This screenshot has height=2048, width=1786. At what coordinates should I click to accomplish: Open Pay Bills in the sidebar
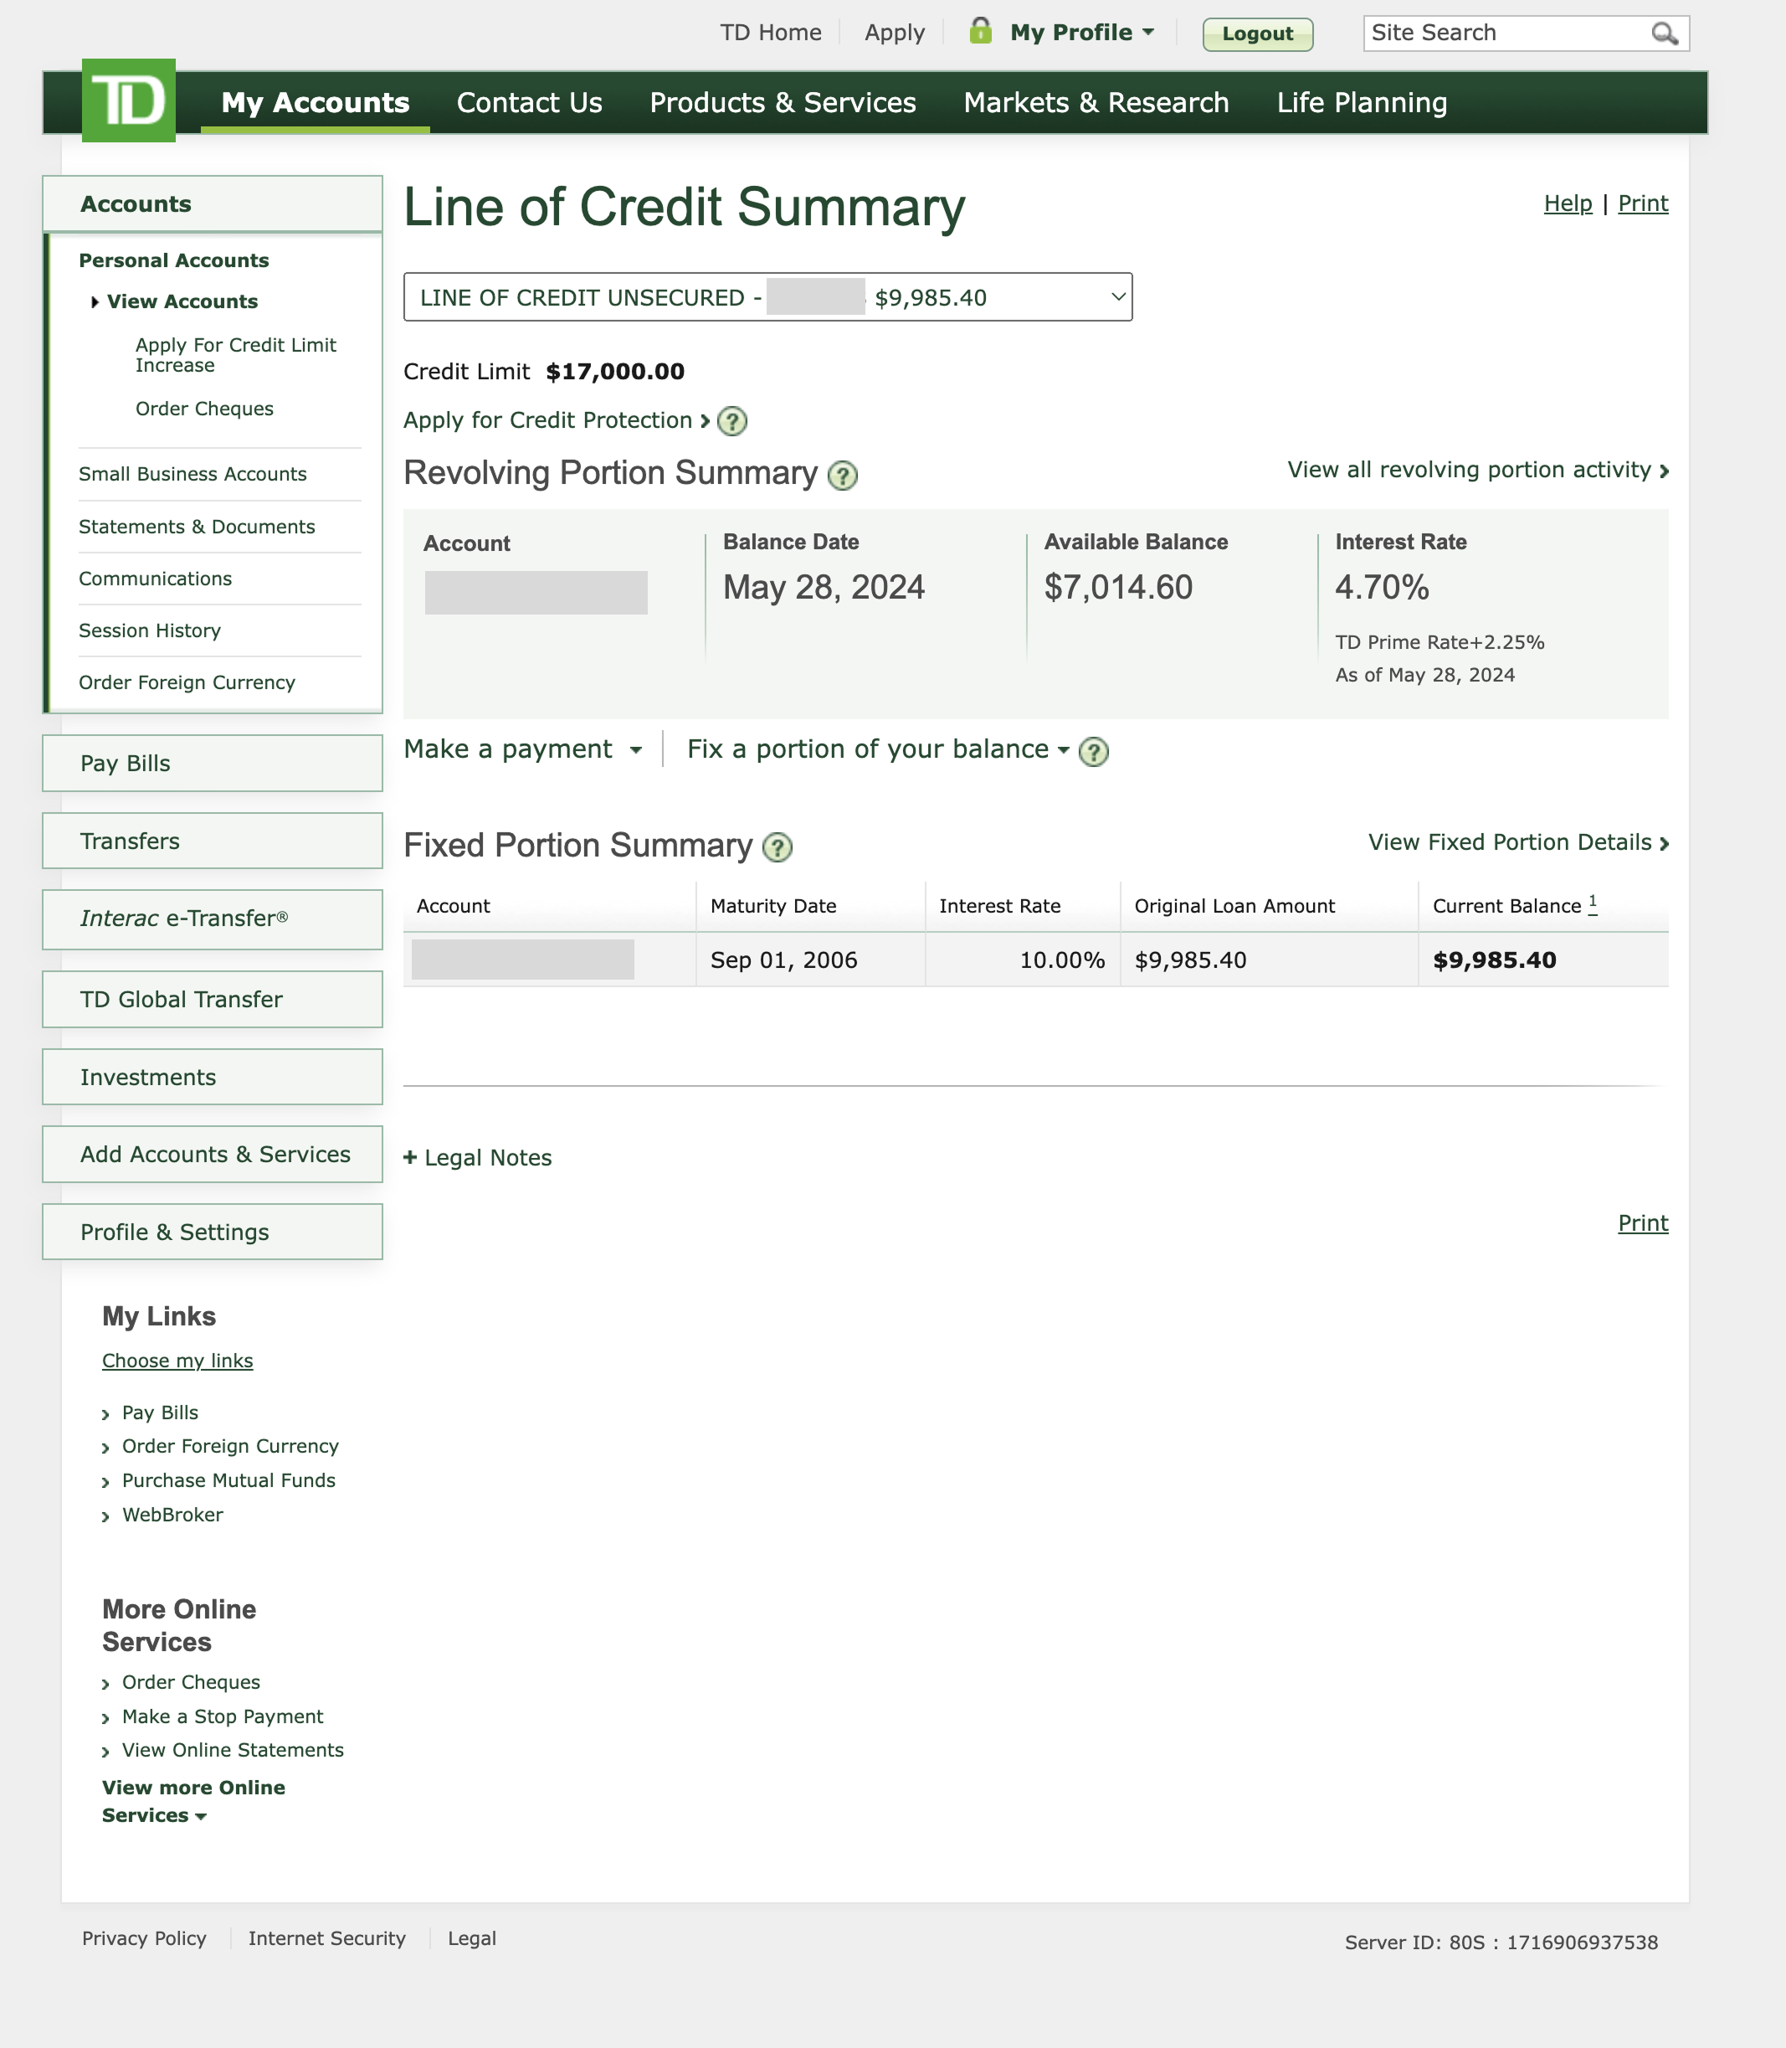tap(213, 763)
